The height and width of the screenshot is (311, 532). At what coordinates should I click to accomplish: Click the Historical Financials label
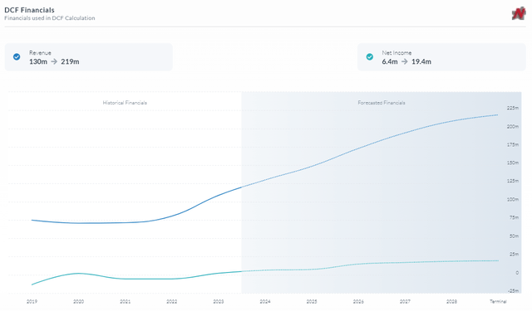coord(125,103)
